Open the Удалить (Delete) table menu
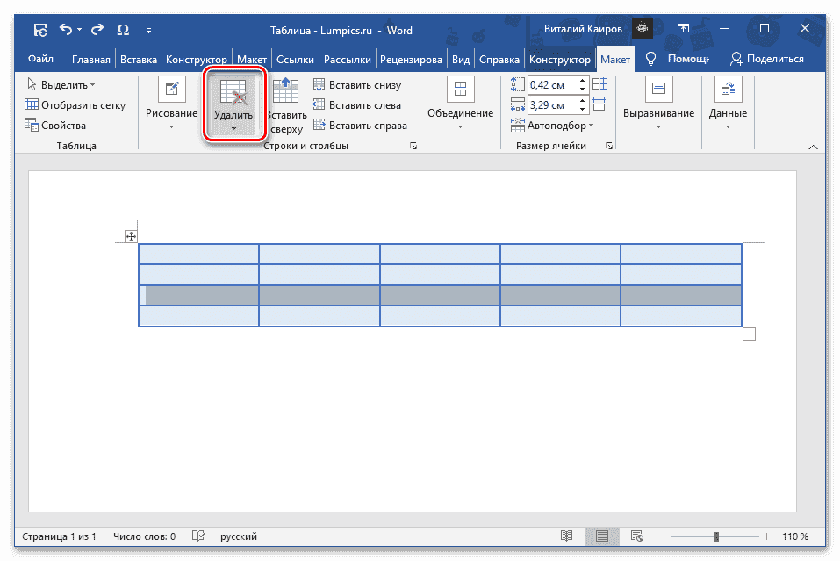 [233, 105]
